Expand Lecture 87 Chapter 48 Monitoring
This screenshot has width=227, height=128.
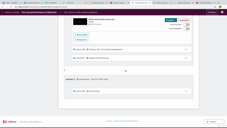pos(186,58)
